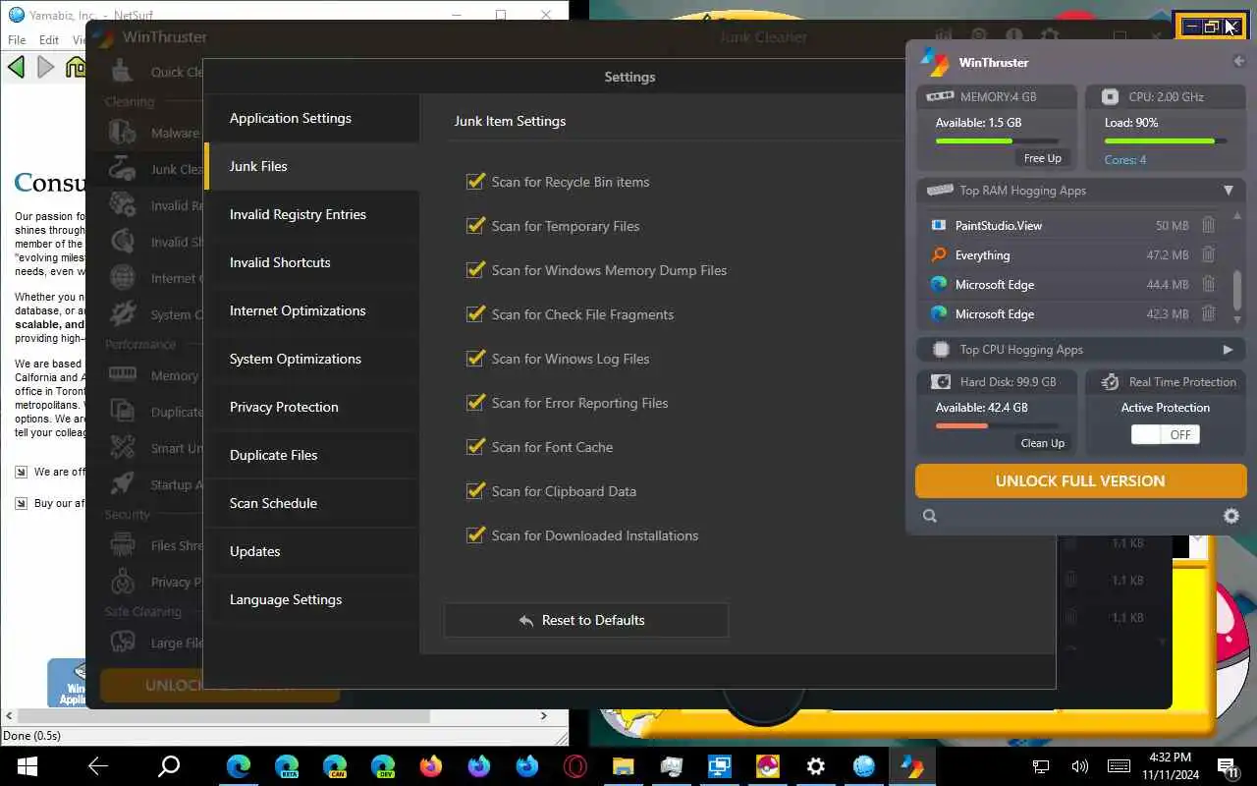Click Reset to Defaults button

(x=586, y=620)
